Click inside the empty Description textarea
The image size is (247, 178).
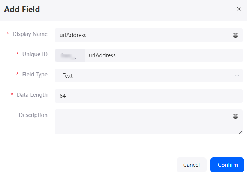pyautogui.click(x=149, y=122)
